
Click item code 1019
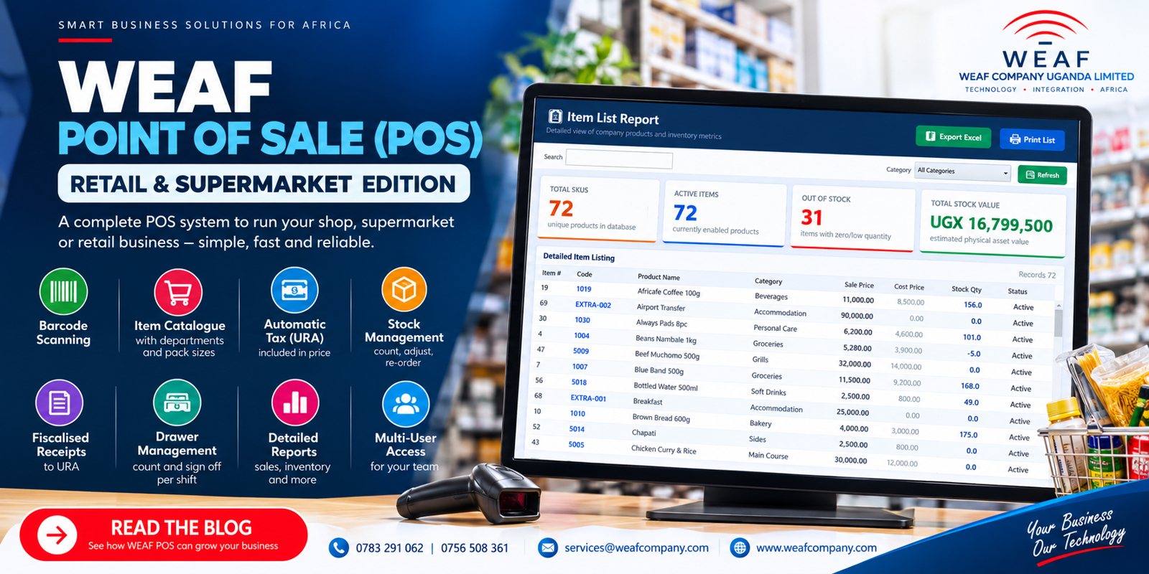coord(584,289)
